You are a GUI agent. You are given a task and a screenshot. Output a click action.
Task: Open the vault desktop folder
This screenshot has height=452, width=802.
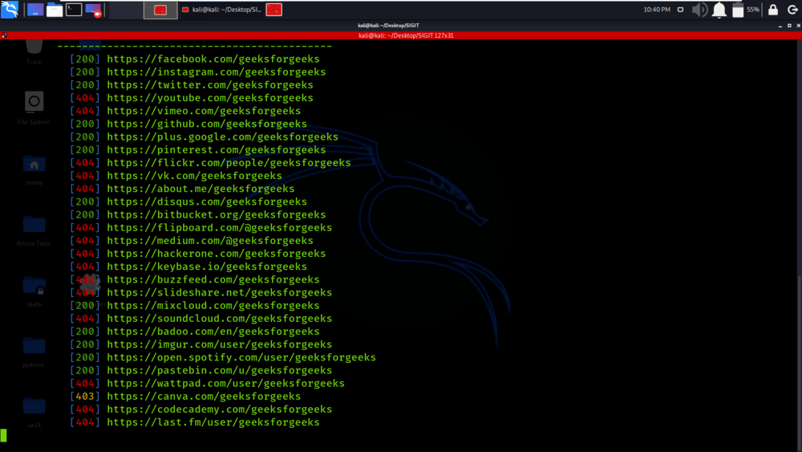tap(34, 412)
